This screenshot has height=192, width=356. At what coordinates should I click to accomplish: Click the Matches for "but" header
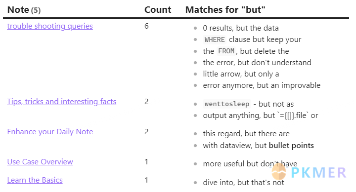(x=225, y=10)
